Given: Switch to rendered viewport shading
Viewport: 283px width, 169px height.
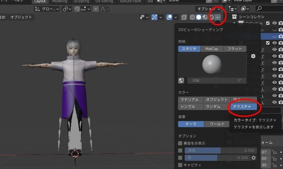Looking at the screenshot, I should tap(211, 17).
